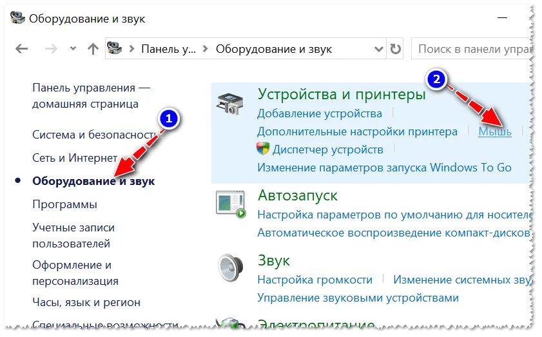Click the Forward navigation arrow
The height and width of the screenshot is (337, 542).
pyautogui.click(x=51, y=49)
